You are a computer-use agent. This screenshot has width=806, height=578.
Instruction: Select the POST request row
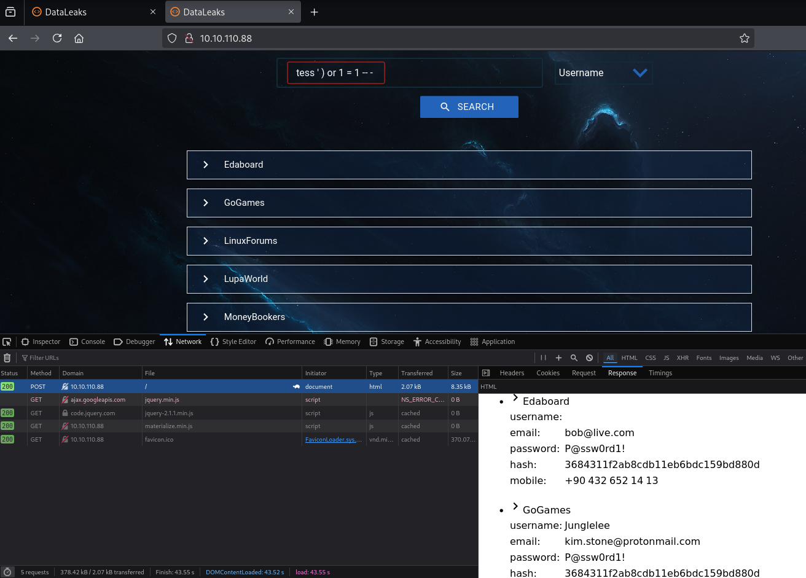[184, 387]
